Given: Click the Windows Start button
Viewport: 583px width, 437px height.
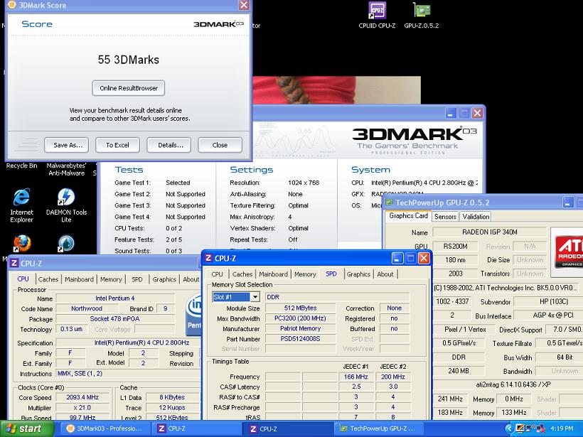Looking at the screenshot, I should [27, 428].
